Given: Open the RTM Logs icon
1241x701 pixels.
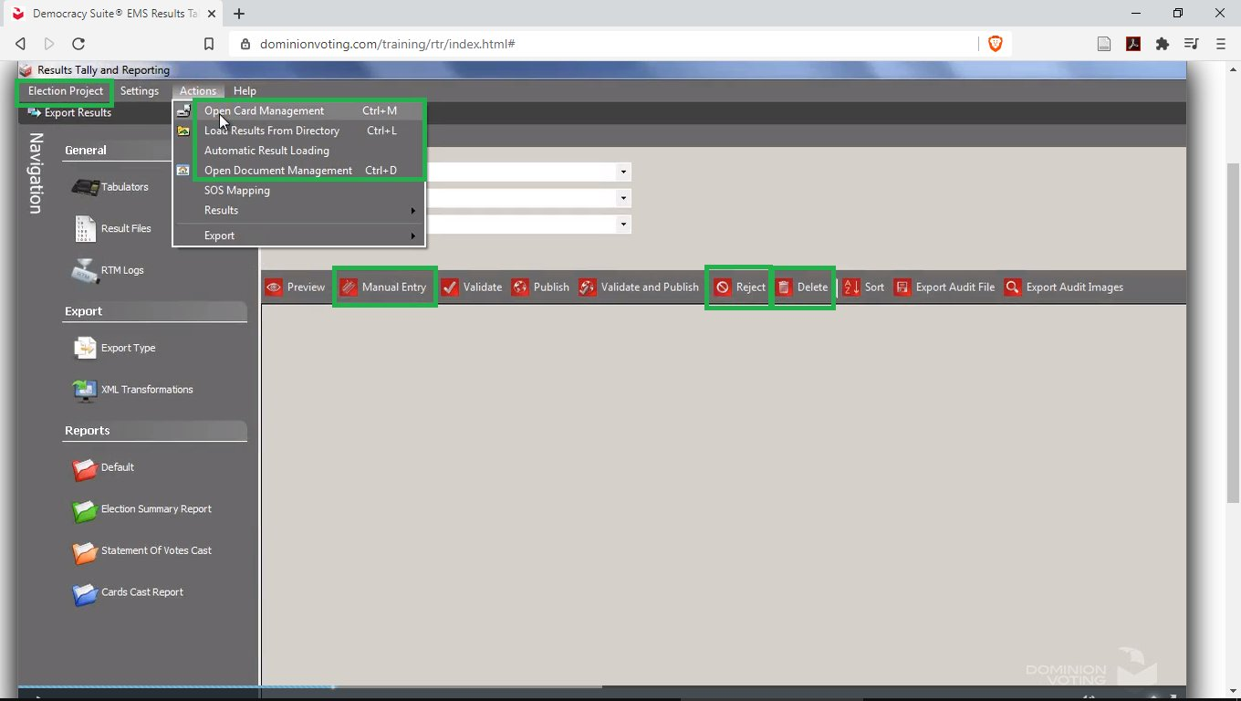Looking at the screenshot, I should (85, 270).
